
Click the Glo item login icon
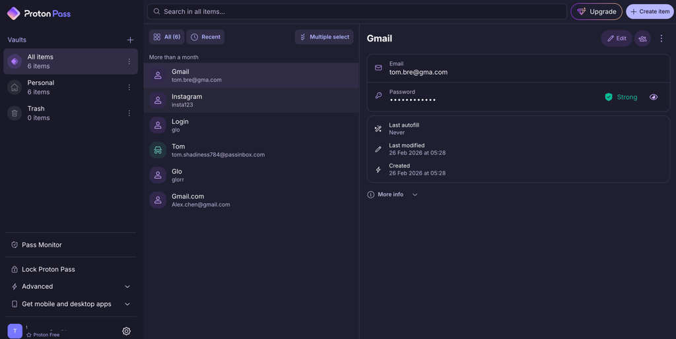(158, 175)
